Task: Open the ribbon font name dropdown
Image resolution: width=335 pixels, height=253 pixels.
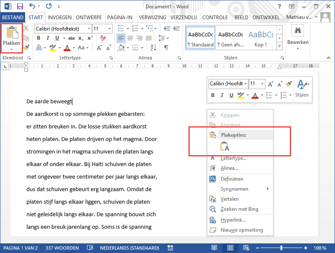Action: [89, 28]
